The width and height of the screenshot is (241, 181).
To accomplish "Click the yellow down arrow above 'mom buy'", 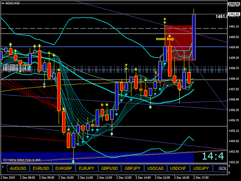I will click(x=170, y=36).
